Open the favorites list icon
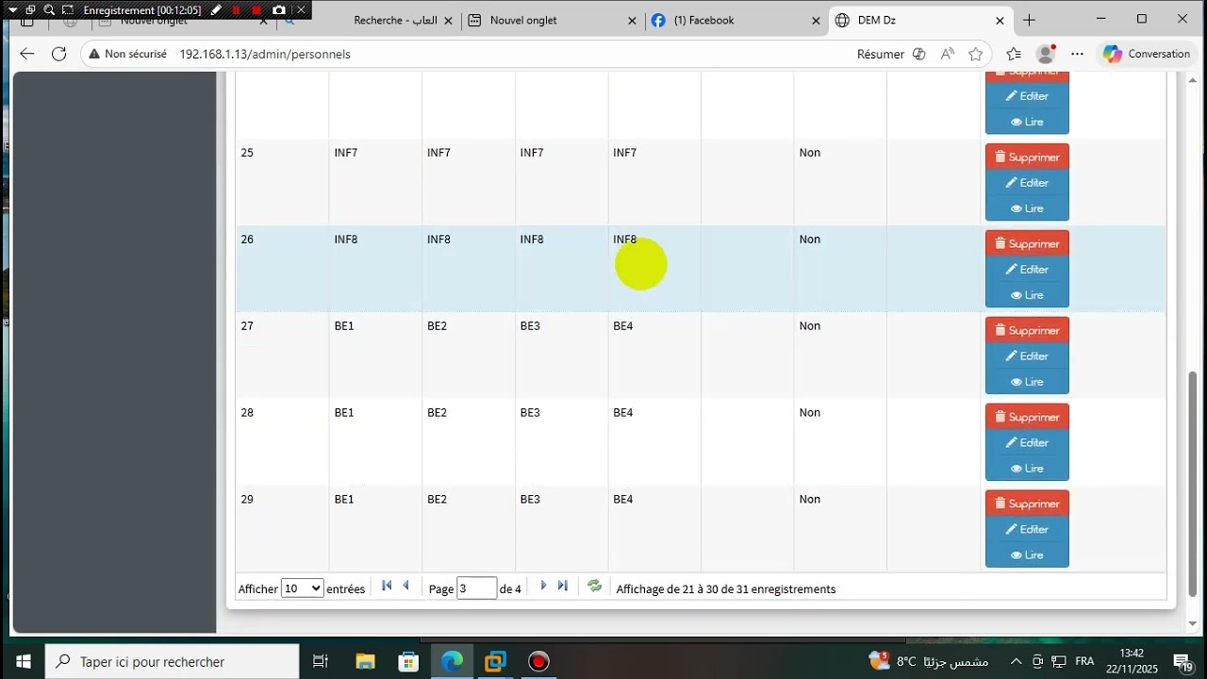 pyautogui.click(x=1014, y=55)
